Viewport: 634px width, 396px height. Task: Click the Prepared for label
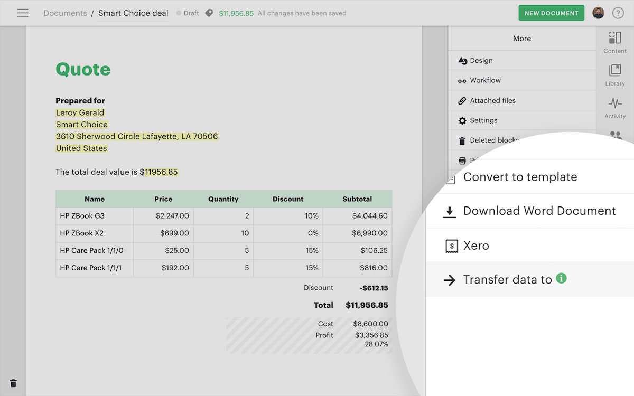[x=80, y=101]
